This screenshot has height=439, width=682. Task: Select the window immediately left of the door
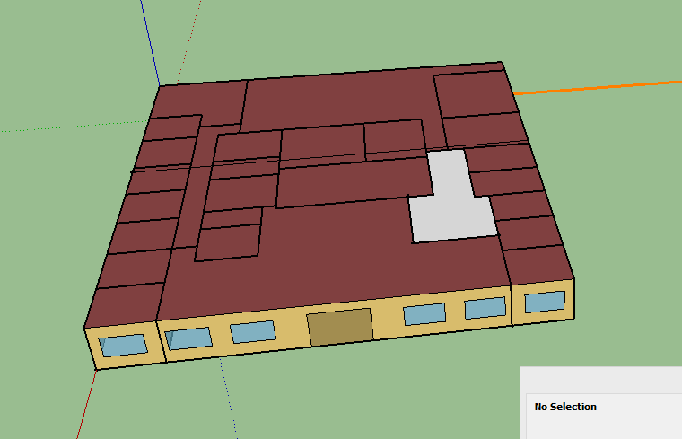coord(253,332)
